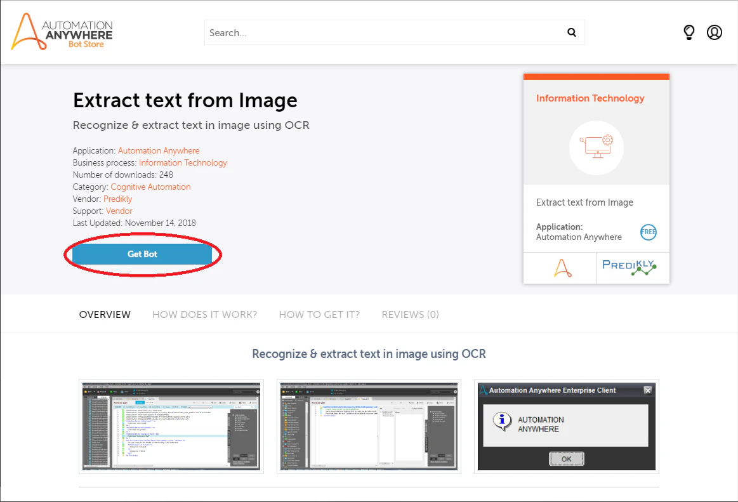Open the second bot screenshot thumbnail
738x502 pixels.
[x=369, y=426]
